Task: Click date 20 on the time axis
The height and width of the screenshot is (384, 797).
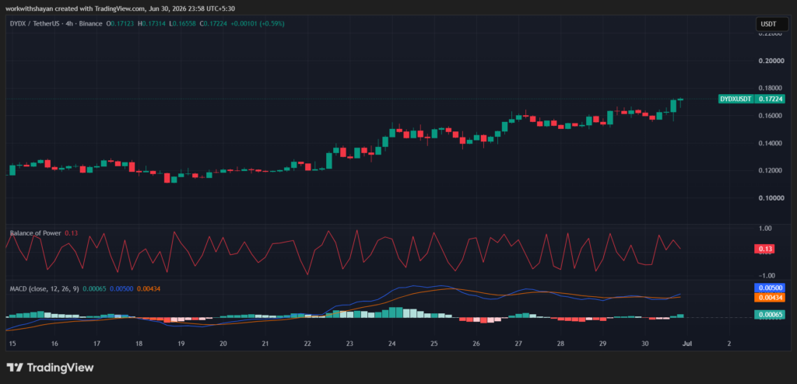Action: point(223,344)
